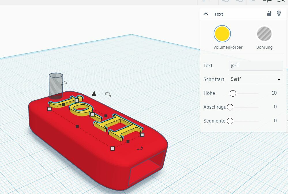Click the rotation arrow at bottom right of text
The height and width of the screenshot is (194, 288).
(140, 148)
